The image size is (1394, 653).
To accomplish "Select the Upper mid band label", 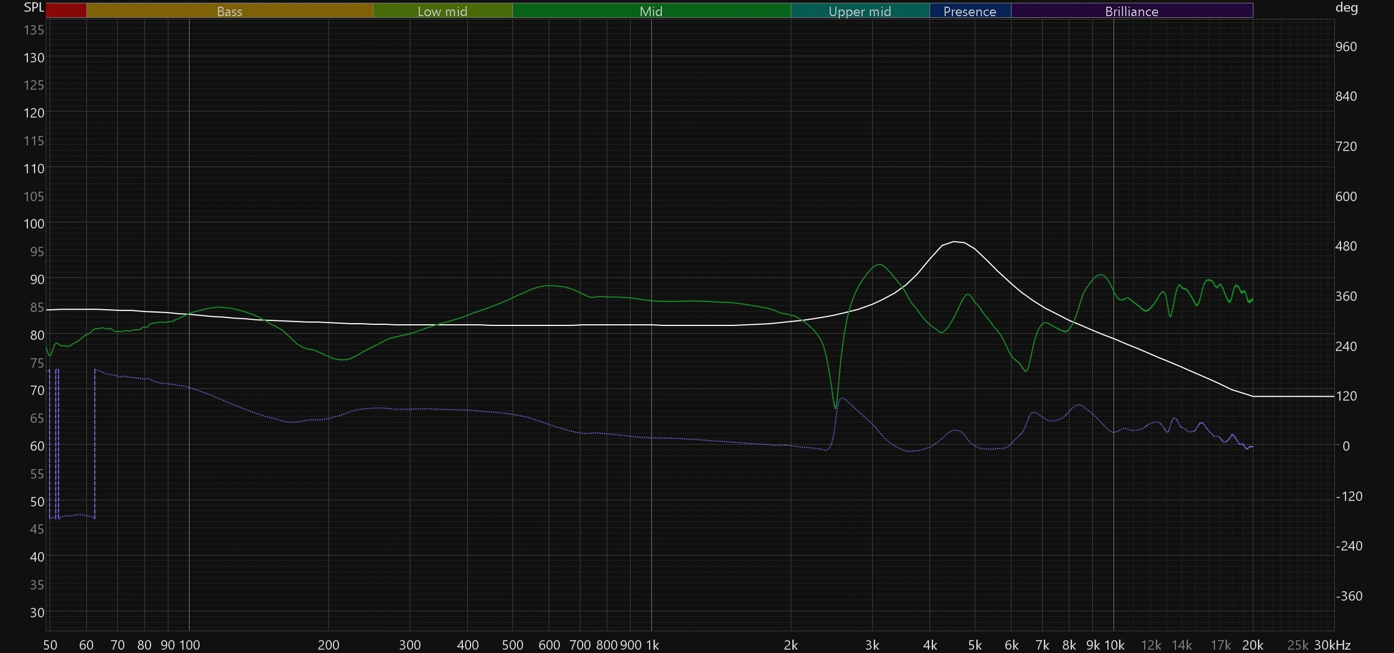I will coord(859,11).
